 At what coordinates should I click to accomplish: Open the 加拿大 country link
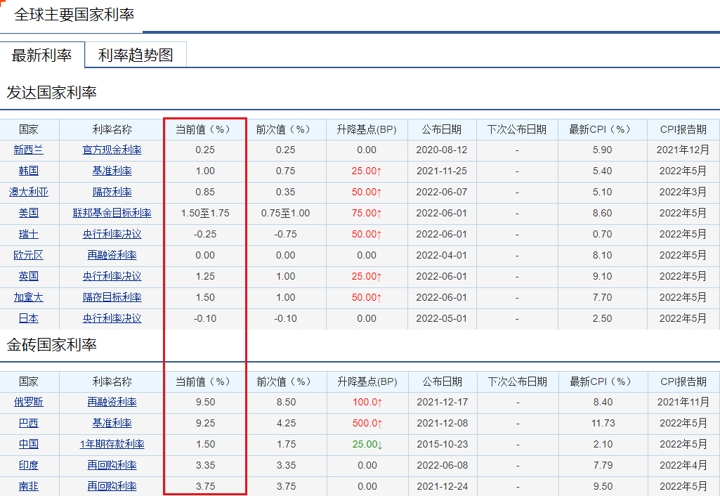coord(29,298)
